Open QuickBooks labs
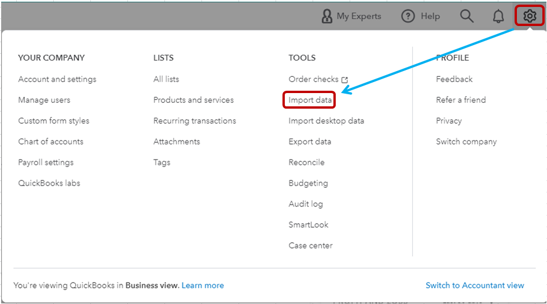The image size is (547, 304). (x=49, y=183)
